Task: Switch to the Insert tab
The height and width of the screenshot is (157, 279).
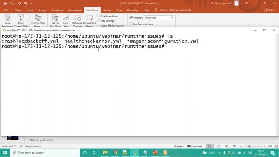Action: (x=30, y=10)
